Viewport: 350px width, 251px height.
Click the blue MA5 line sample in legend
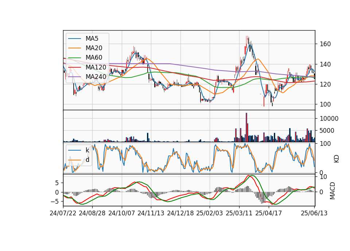[74, 39]
